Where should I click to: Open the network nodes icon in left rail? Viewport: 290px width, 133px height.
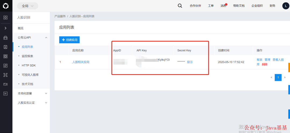[x=6, y=75]
